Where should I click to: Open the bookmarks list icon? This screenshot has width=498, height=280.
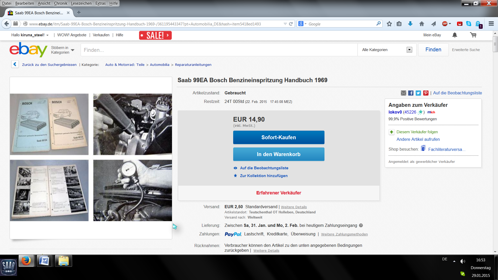coord(399,24)
